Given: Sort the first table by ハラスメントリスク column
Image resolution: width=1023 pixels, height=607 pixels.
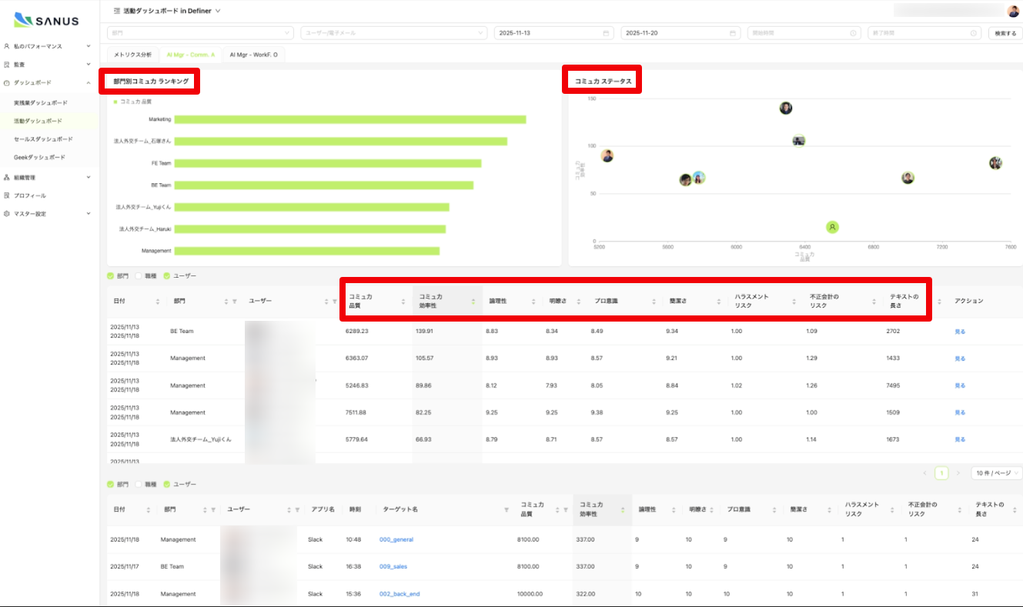Looking at the screenshot, I should (794, 302).
